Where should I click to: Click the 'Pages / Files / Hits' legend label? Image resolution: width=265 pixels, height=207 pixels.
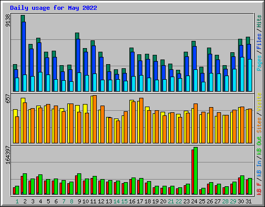(259, 43)
